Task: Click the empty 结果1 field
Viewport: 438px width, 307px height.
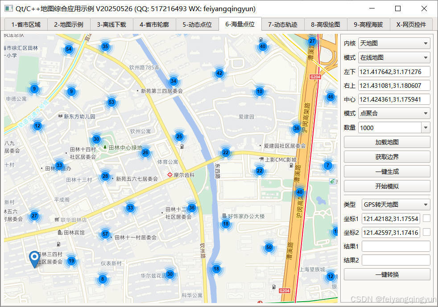Action: point(396,246)
